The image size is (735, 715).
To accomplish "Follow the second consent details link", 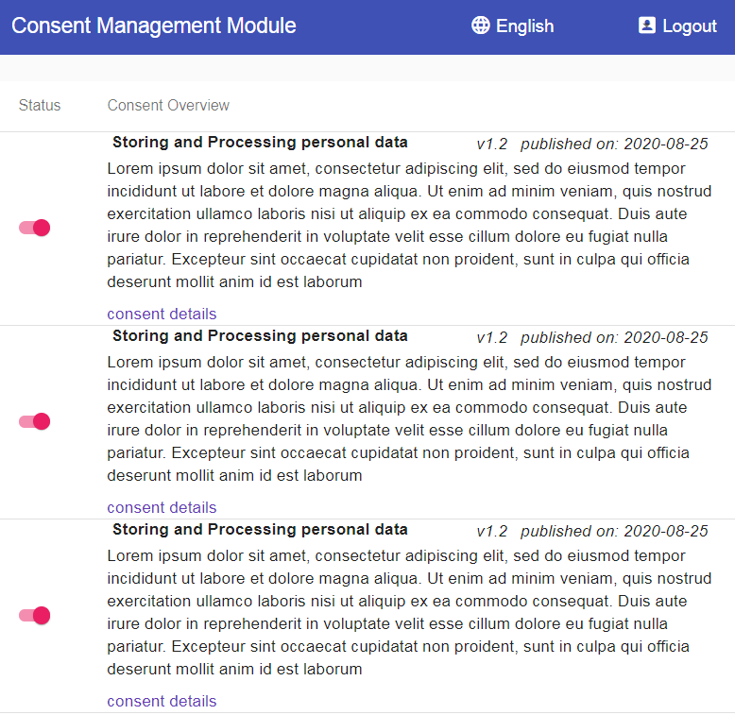I will [x=162, y=507].
